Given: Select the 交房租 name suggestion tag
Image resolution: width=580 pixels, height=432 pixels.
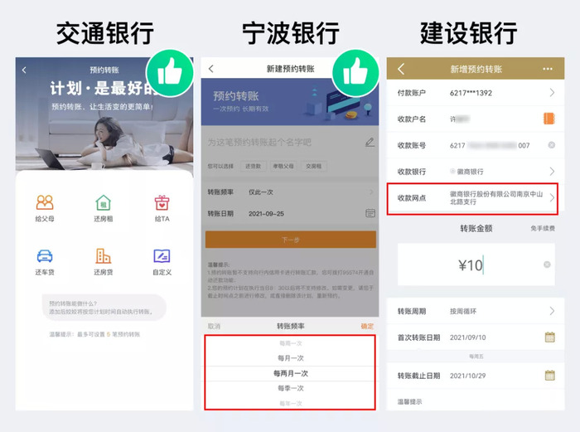Looking at the screenshot, I should 314,166.
